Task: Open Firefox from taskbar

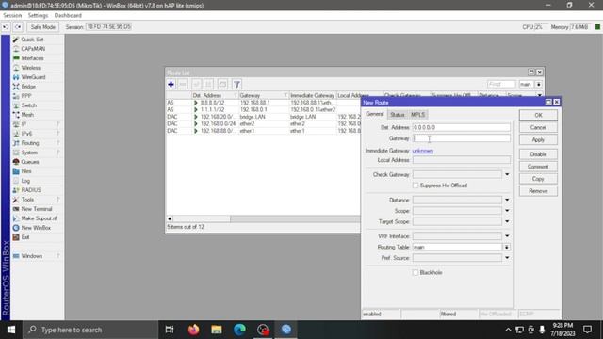Action: coord(193,330)
